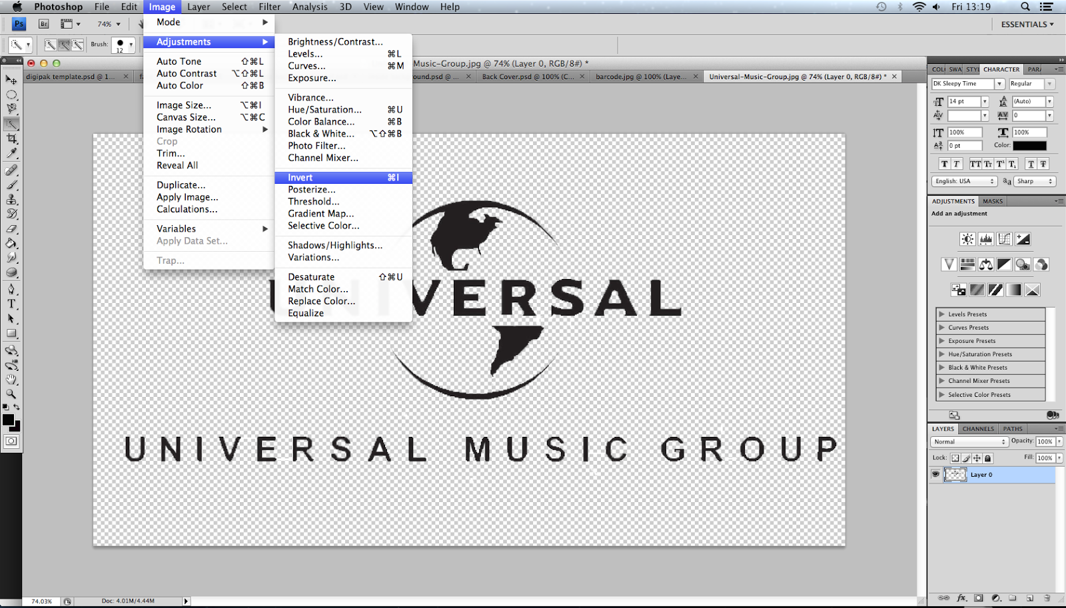The image size is (1066, 608).
Task: Select the Crop tool in toolbox
Action: pyautogui.click(x=11, y=139)
